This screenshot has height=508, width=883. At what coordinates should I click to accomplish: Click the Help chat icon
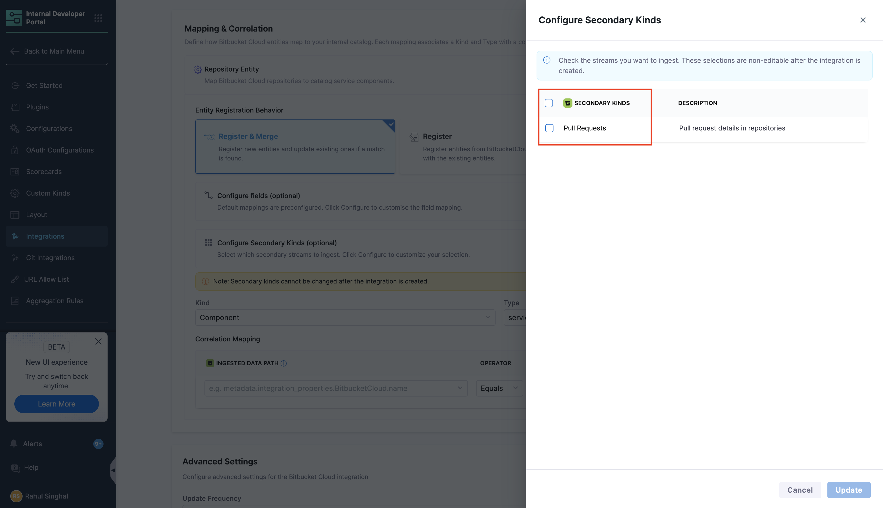coord(15,468)
